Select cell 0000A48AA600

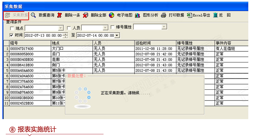[30, 71]
